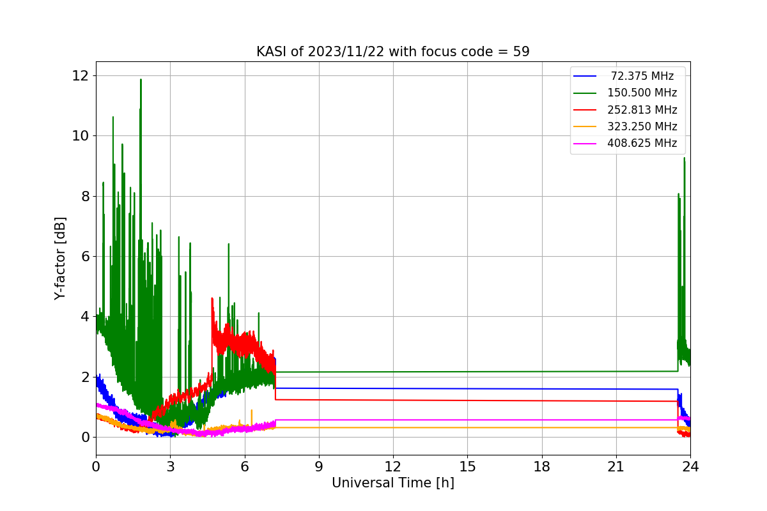This screenshot has height=511, width=767.
Task: Click the tallest green spike near 12 dB
Action: point(141,80)
